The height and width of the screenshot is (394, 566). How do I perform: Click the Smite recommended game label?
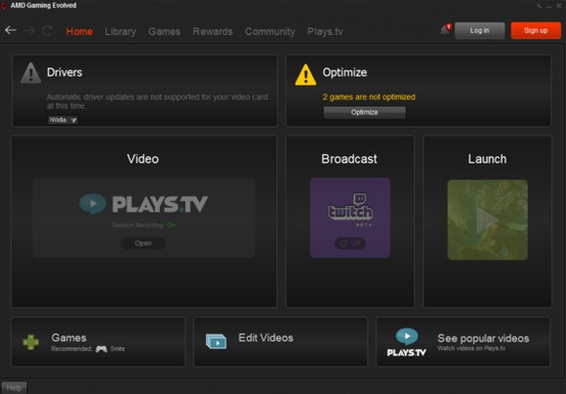point(118,349)
